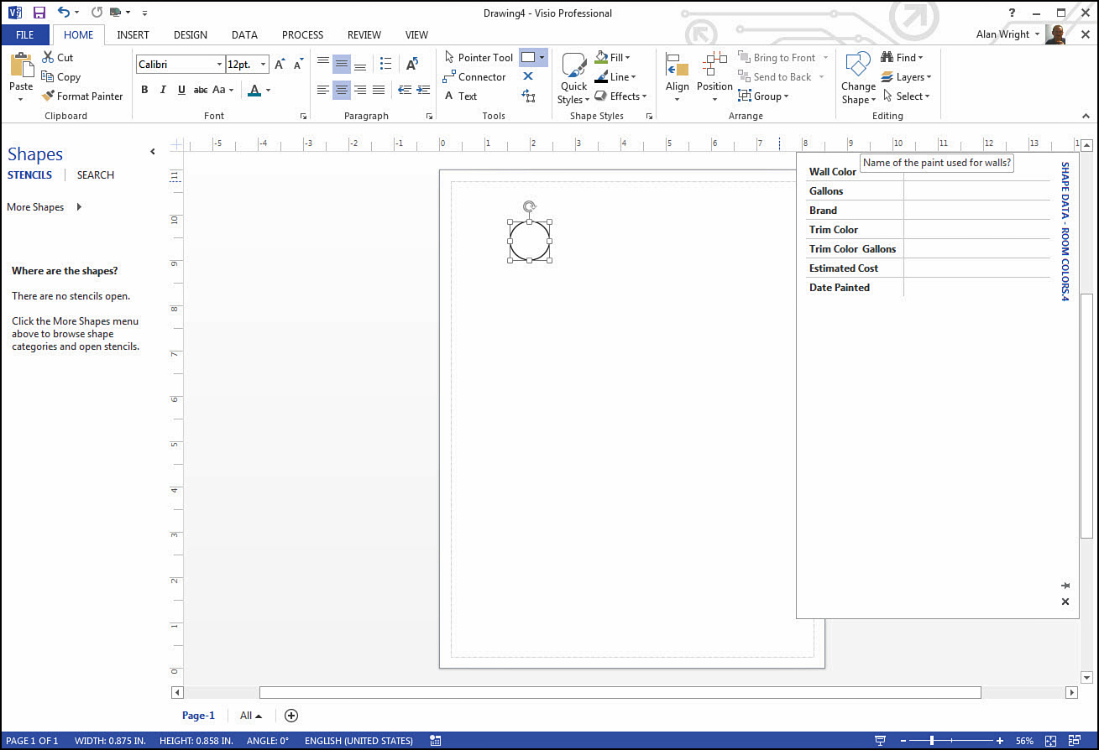Open the FILE tab
Screen dimensions: 1099x750
pos(25,35)
